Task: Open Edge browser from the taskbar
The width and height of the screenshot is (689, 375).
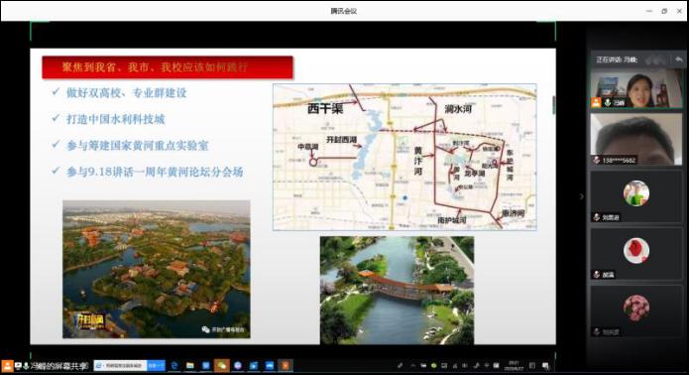Action: [x=174, y=365]
